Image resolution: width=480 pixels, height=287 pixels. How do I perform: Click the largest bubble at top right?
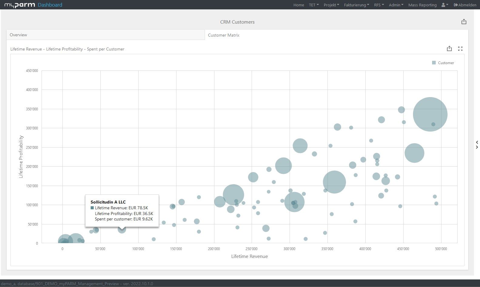pyautogui.click(x=430, y=114)
